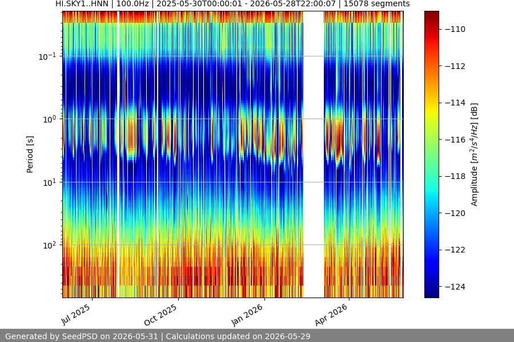The width and height of the screenshot is (514, 342).
Task: Click the −110 colorbar tick label
Action: pos(455,30)
